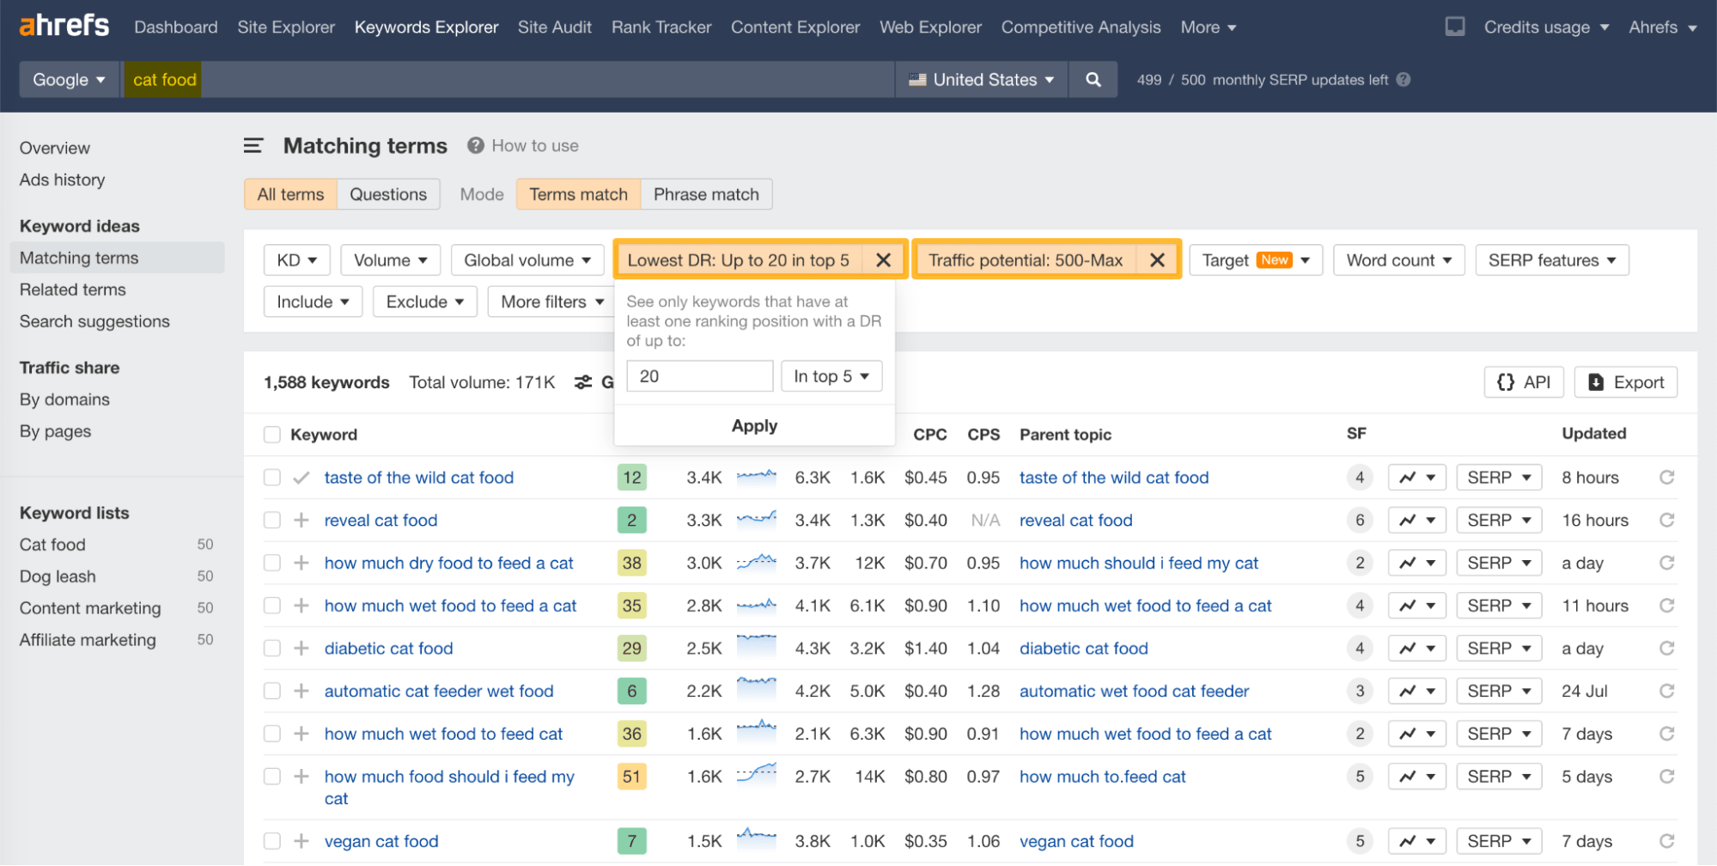Switch to the Questions tab

(387, 193)
